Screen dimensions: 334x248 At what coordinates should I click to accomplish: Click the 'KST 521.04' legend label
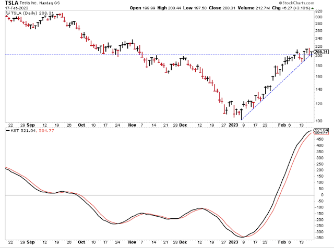tap(23, 131)
